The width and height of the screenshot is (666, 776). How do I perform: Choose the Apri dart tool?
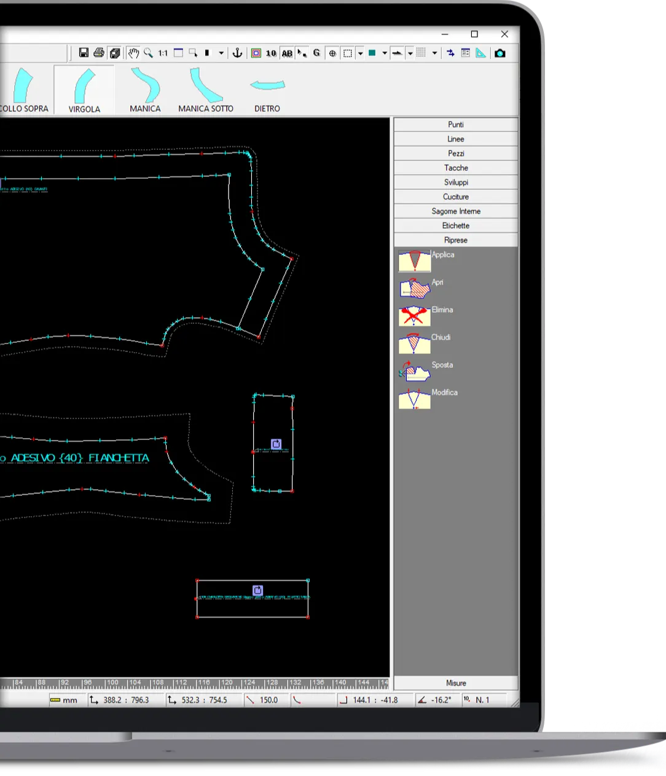tap(415, 289)
